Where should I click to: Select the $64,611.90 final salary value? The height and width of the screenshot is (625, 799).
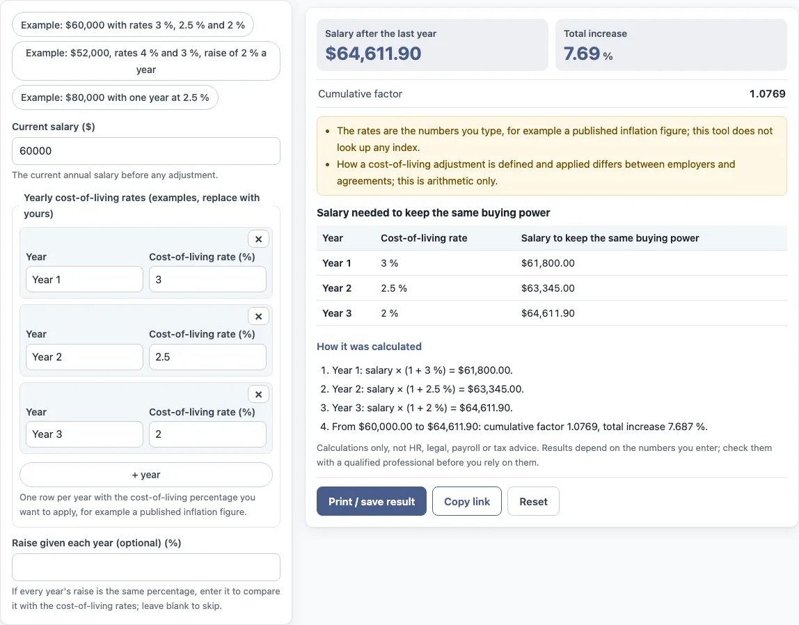(x=373, y=54)
